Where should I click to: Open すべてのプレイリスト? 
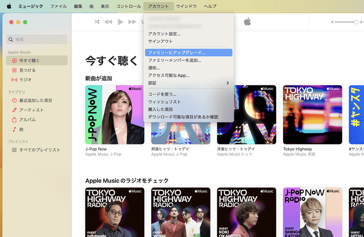pos(37,150)
